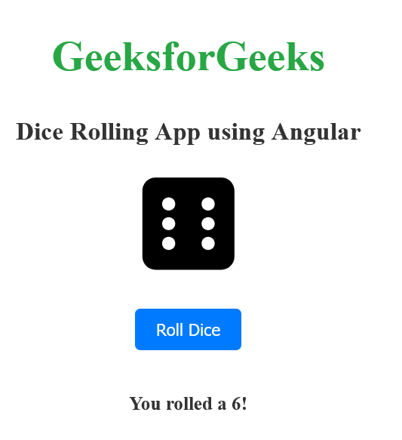The height and width of the screenshot is (440, 402).
Task: Click the word Angular in the subtitle
Action: coord(316,132)
